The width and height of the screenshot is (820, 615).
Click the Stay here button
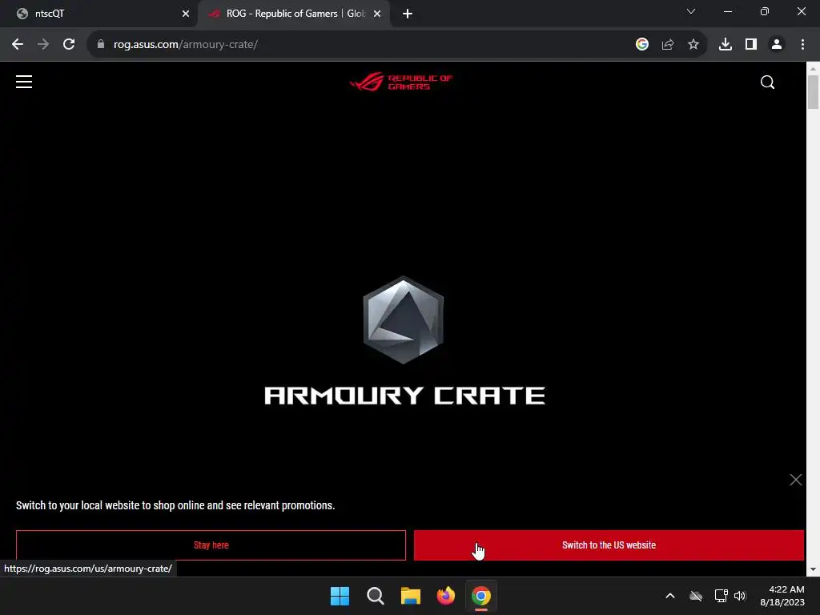pyautogui.click(x=211, y=545)
